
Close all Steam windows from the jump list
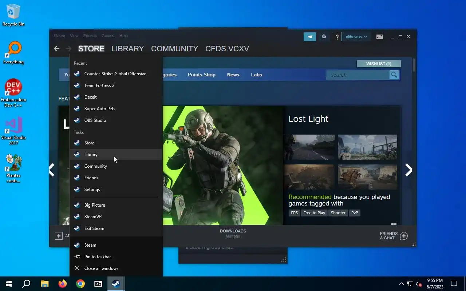coord(116,268)
